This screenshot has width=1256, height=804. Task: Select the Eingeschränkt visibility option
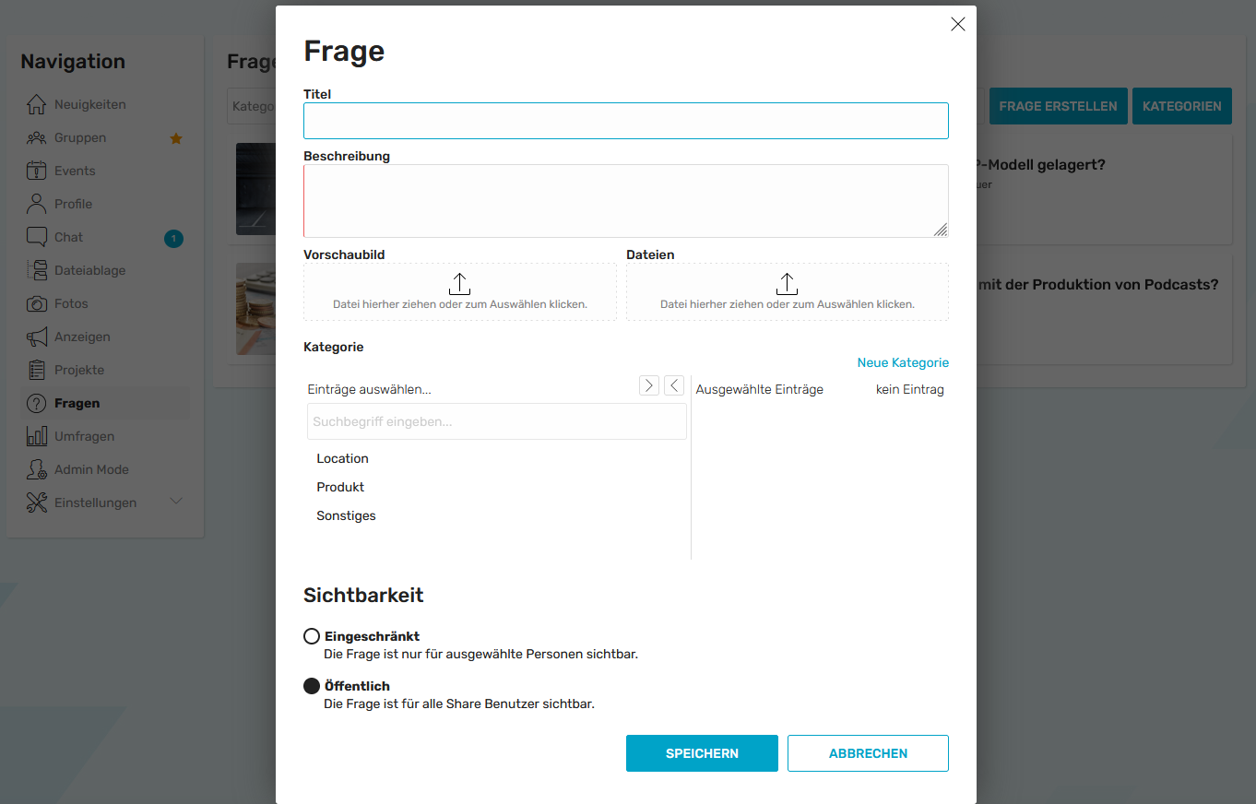[x=312, y=636]
